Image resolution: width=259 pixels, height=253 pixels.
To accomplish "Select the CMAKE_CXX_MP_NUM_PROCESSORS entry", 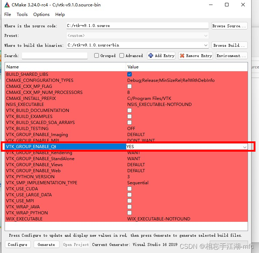I will (x=44, y=92).
